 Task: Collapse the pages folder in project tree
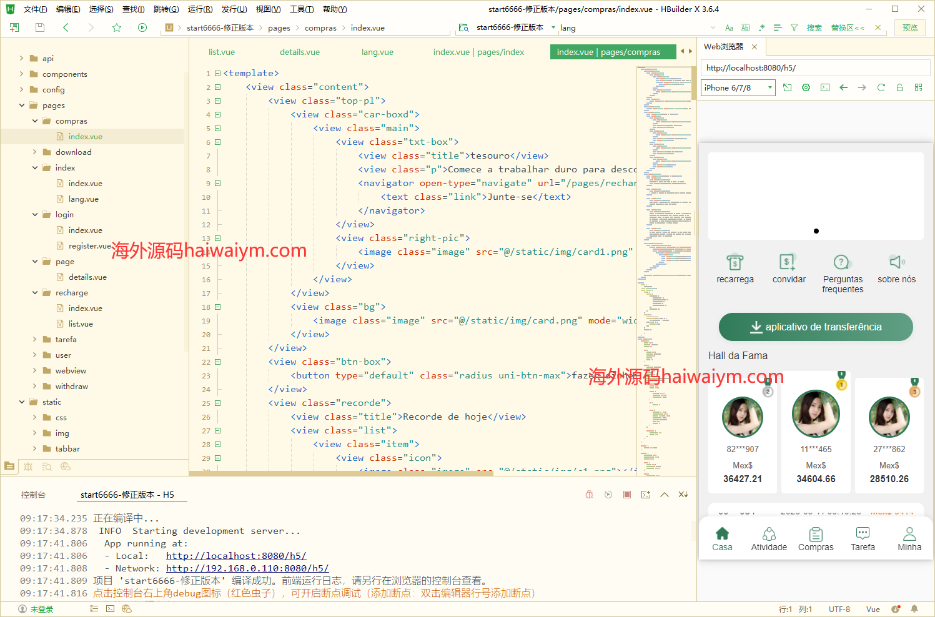[x=22, y=106]
